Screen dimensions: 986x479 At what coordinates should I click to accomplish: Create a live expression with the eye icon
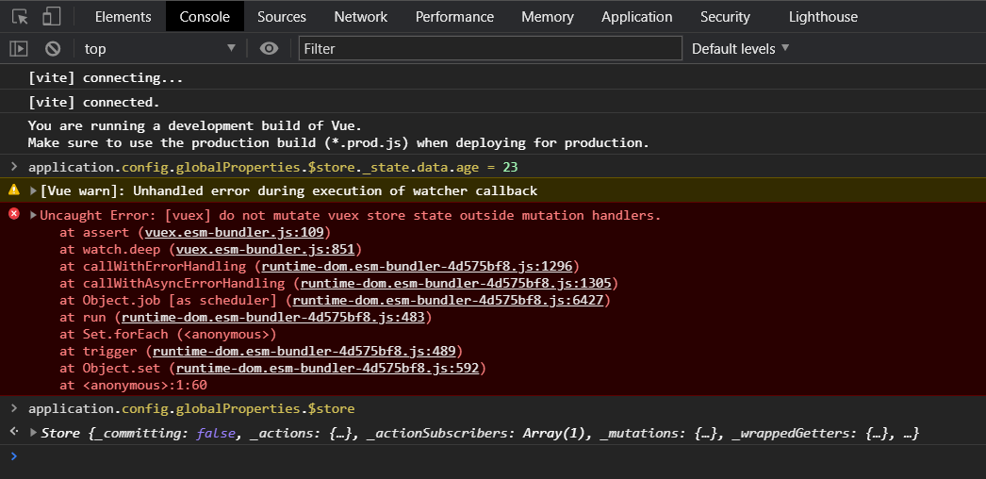pos(269,48)
